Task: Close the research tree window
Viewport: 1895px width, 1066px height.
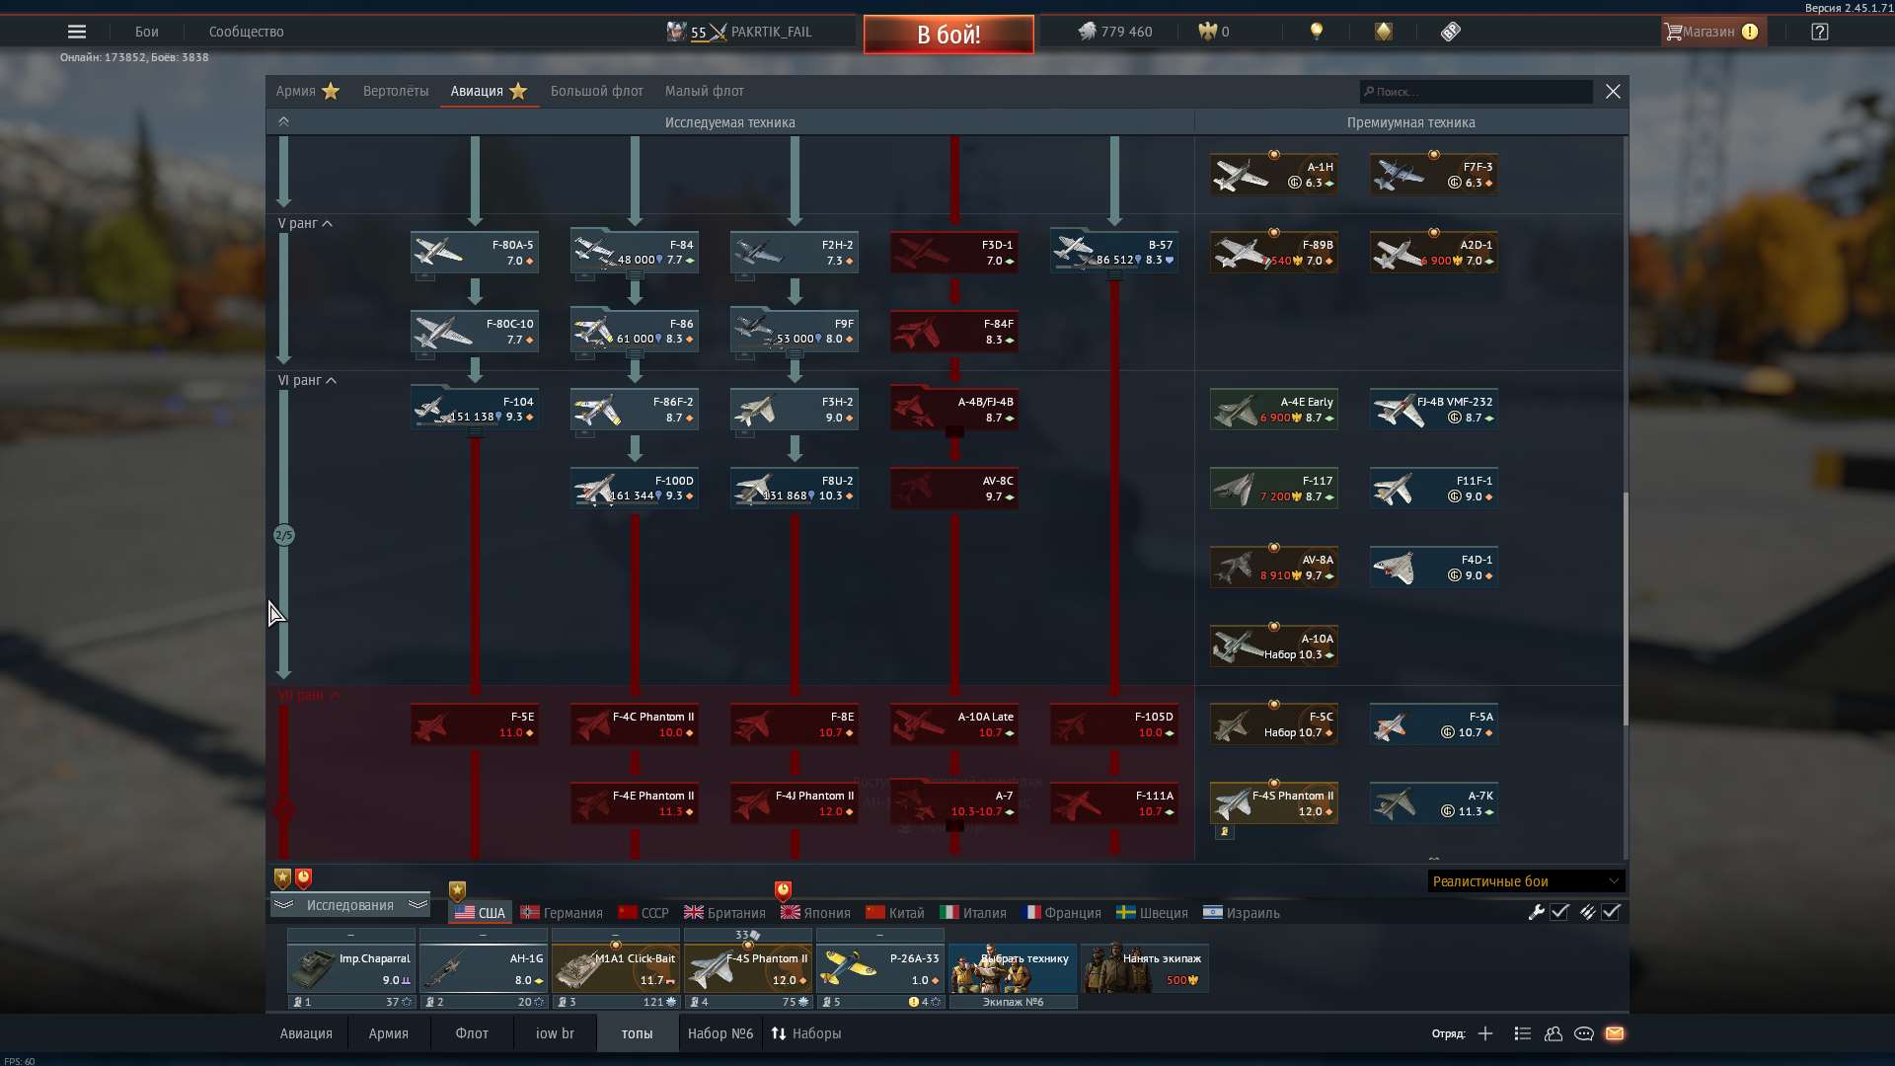Action: pos(1613,91)
